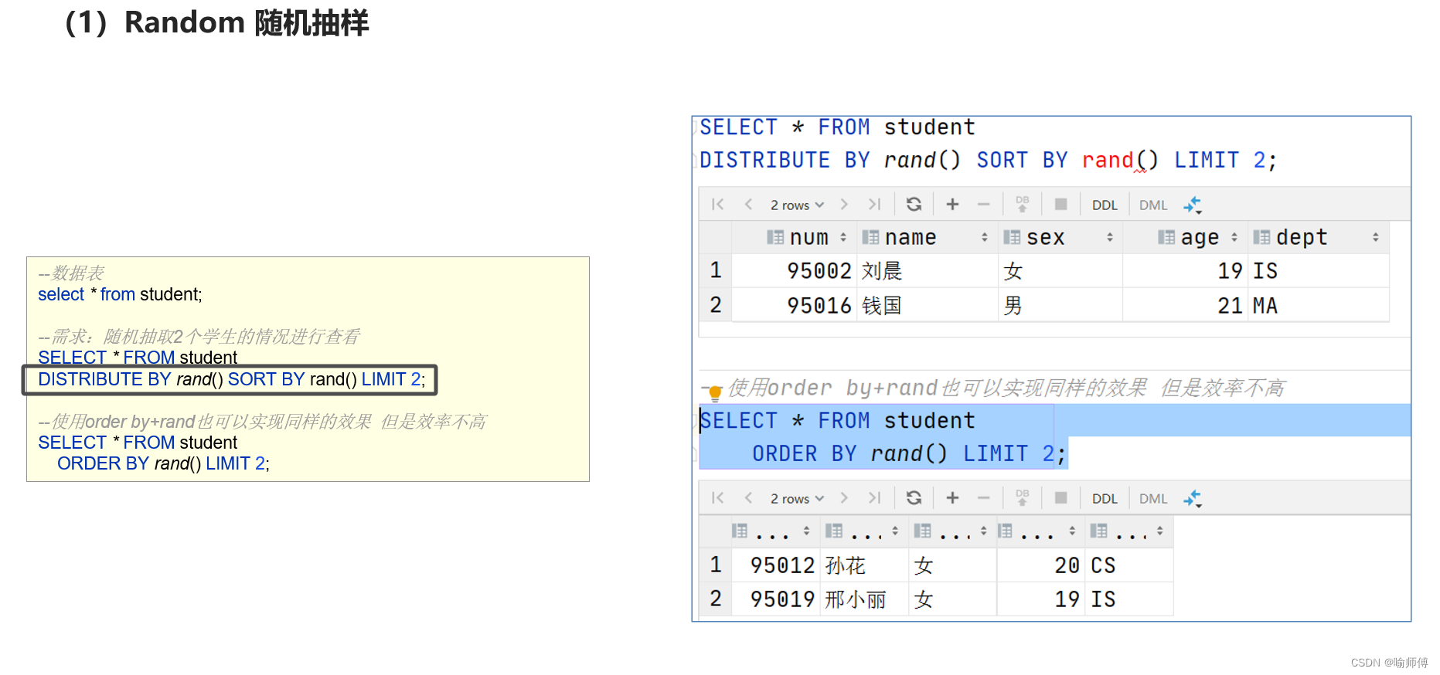Select cell MA in dept column
Screen dimensions: 1440x675
point(1318,305)
